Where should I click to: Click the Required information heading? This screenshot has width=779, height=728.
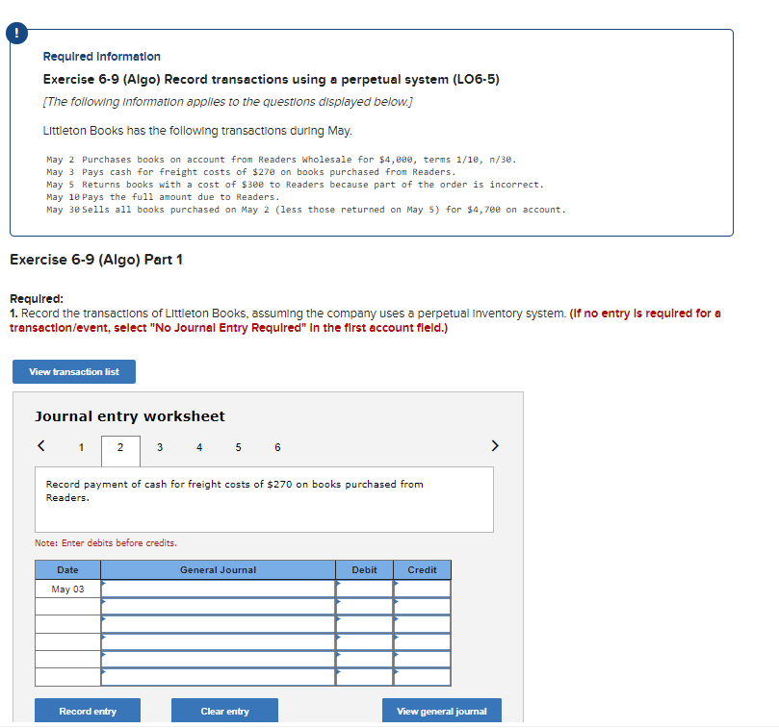coord(101,56)
